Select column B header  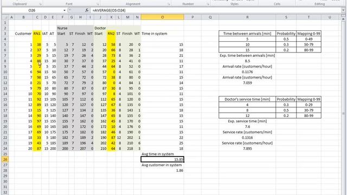tap(23, 17)
